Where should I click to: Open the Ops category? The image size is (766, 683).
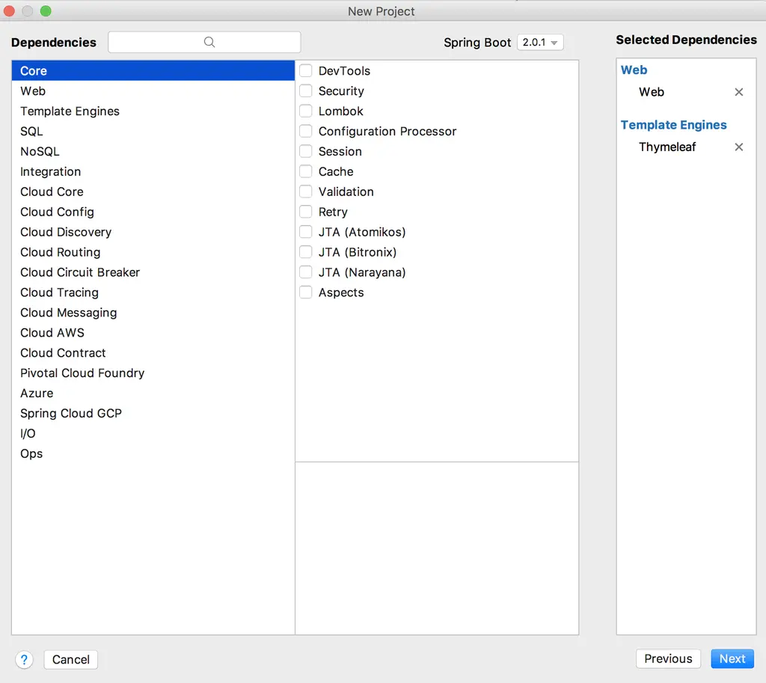pos(153,453)
